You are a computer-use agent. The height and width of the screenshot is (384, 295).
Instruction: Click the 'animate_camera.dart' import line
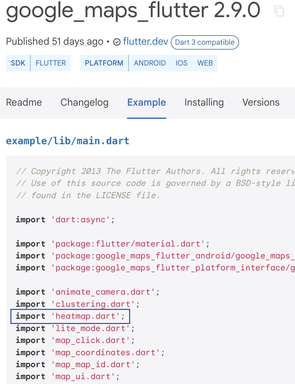coord(88,292)
